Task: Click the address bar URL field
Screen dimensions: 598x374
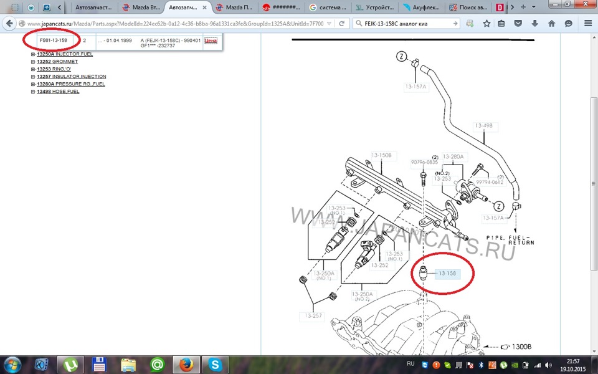Action: click(174, 23)
